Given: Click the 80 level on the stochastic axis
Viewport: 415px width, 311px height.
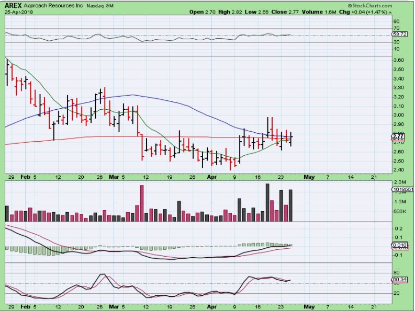Looking at the screenshot, I should click(397, 273).
